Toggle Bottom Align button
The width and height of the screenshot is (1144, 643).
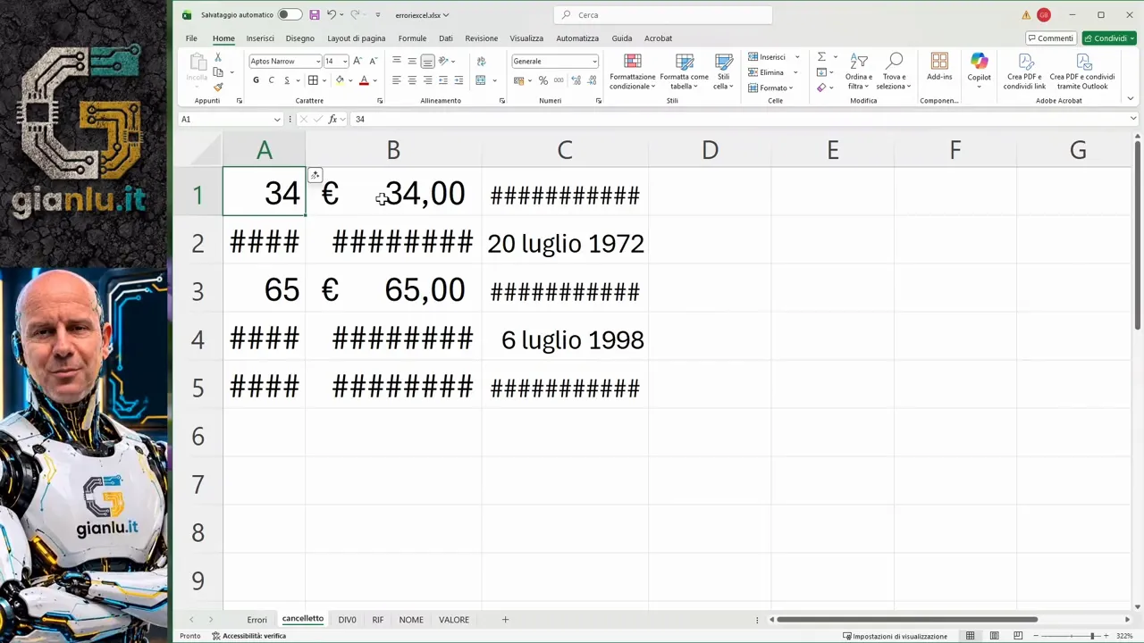427,61
